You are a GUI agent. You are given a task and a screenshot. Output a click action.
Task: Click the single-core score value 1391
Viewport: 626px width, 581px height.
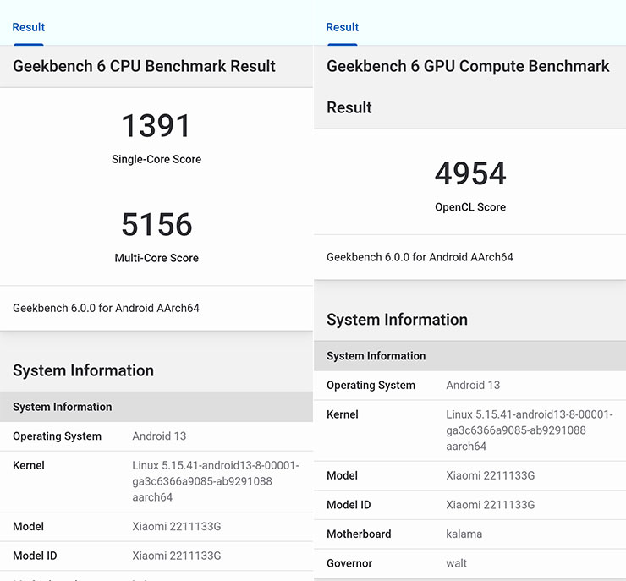coord(156,126)
